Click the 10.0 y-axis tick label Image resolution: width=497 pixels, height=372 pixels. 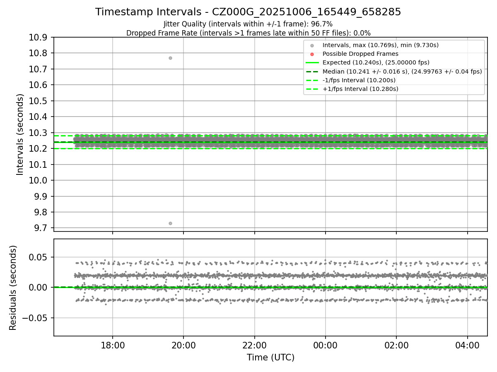click(39, 181)
